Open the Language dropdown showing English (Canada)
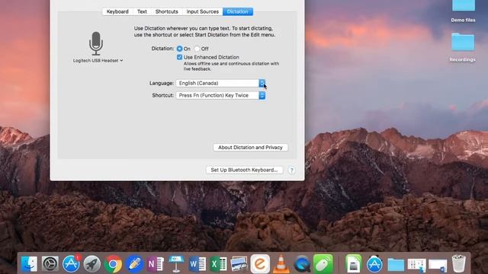This screenshot has height=274, width=488. 220,83
